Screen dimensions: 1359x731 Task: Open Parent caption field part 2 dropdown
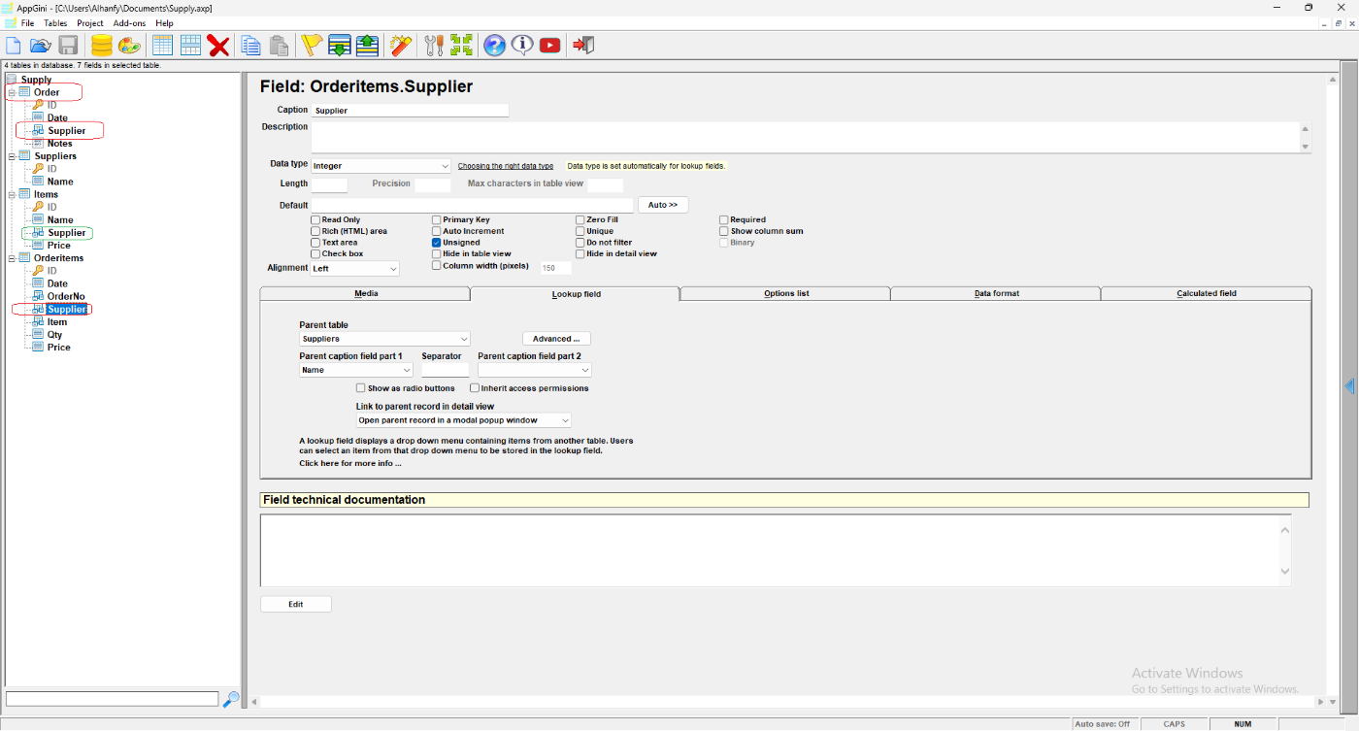535,370
